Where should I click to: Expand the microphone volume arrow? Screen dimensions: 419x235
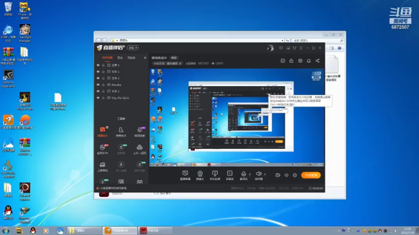[250, 174]
